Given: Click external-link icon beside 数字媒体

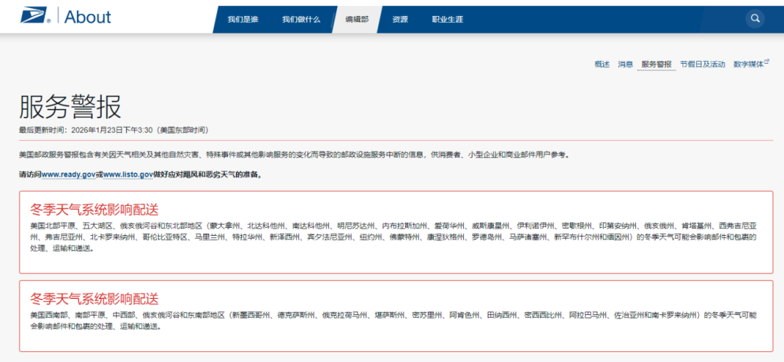Looking at the screenshot, I should 767,62.
